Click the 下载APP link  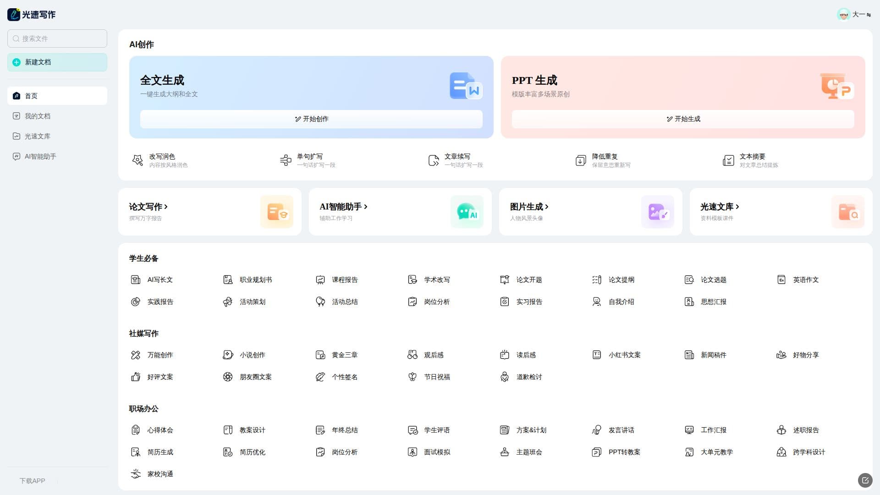(32, 481)
